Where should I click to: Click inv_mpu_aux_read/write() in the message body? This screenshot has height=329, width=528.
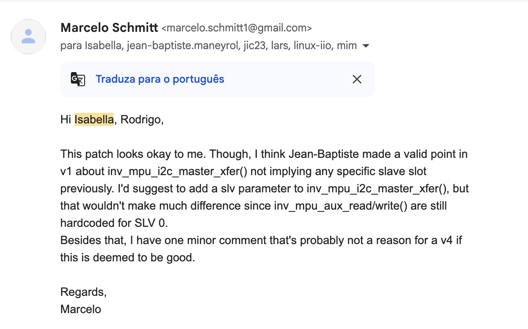(x=341, y=206)
